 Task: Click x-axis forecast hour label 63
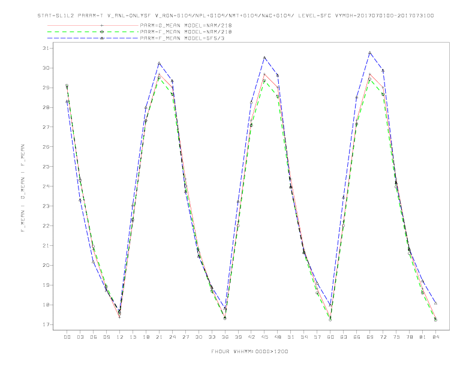tap(344, 337)
